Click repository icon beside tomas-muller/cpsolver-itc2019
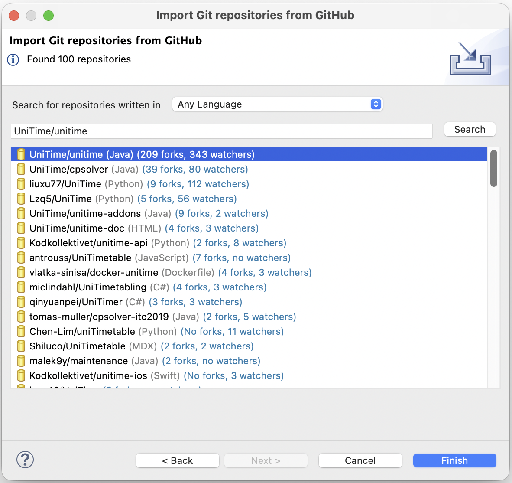The width and height of the screenshot is (512, 483). click(21, 317)
